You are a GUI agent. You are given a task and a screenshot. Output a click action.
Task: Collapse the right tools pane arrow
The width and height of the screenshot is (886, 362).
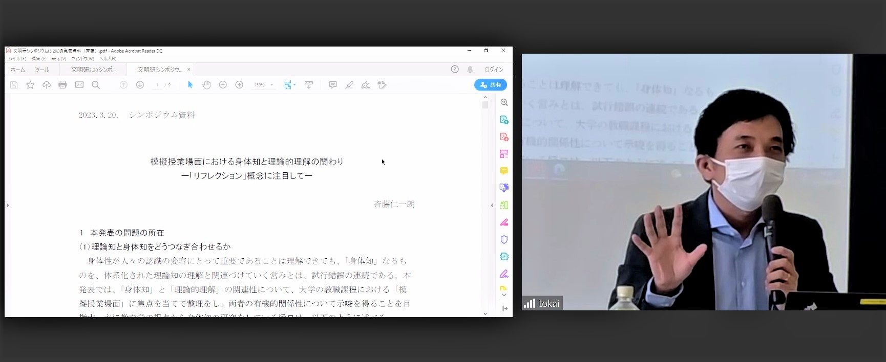click(492, 206)
